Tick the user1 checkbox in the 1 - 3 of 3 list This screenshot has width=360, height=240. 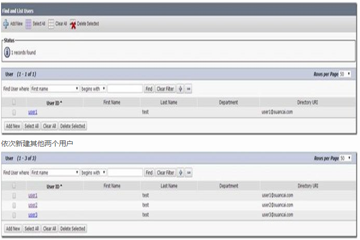click(x=14, y=196)
